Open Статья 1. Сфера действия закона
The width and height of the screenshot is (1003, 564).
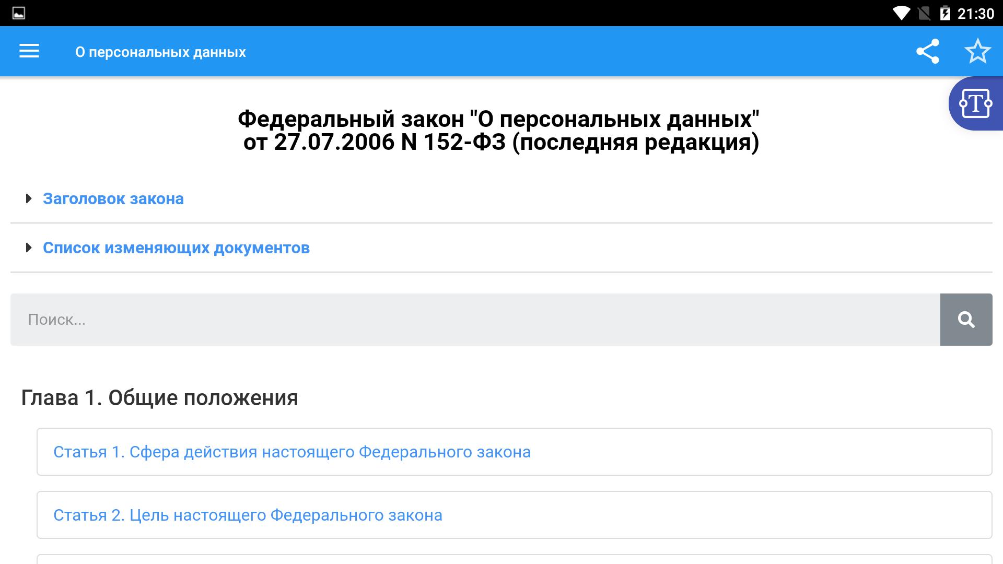292,452
